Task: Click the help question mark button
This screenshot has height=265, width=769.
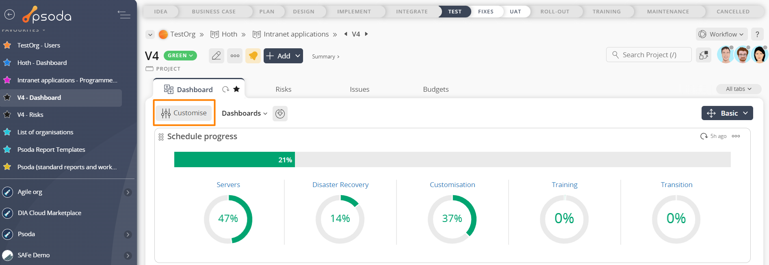Action: coord(757,34)
